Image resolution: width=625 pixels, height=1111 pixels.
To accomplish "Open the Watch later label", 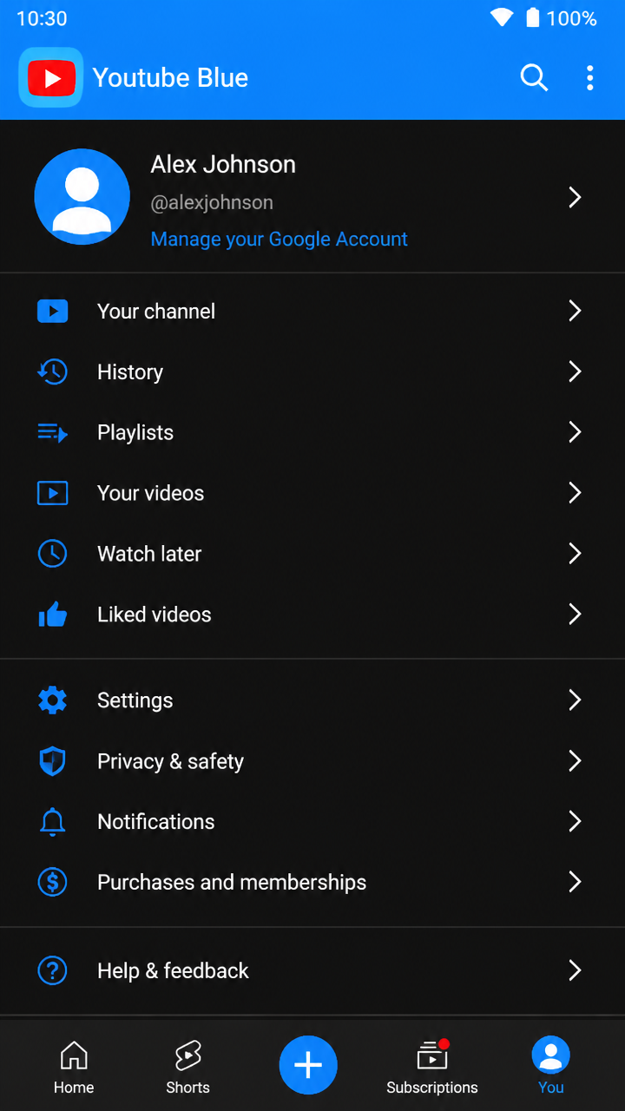I will pos(149,554).
